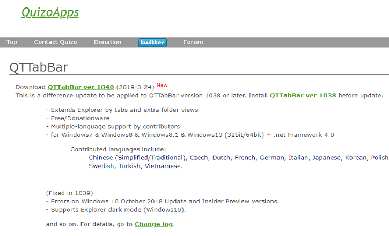Click the QTTabBar page heading
The width and height of the screenshot is (389, 236).
click(x=39, y=67)
